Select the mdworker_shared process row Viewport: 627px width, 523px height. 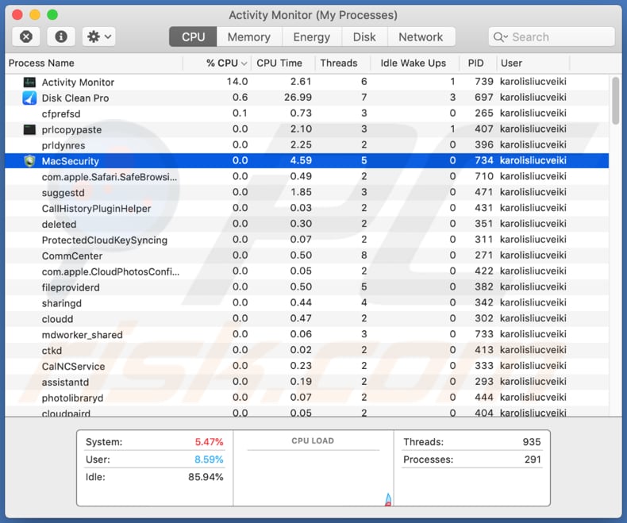(307, 335)
